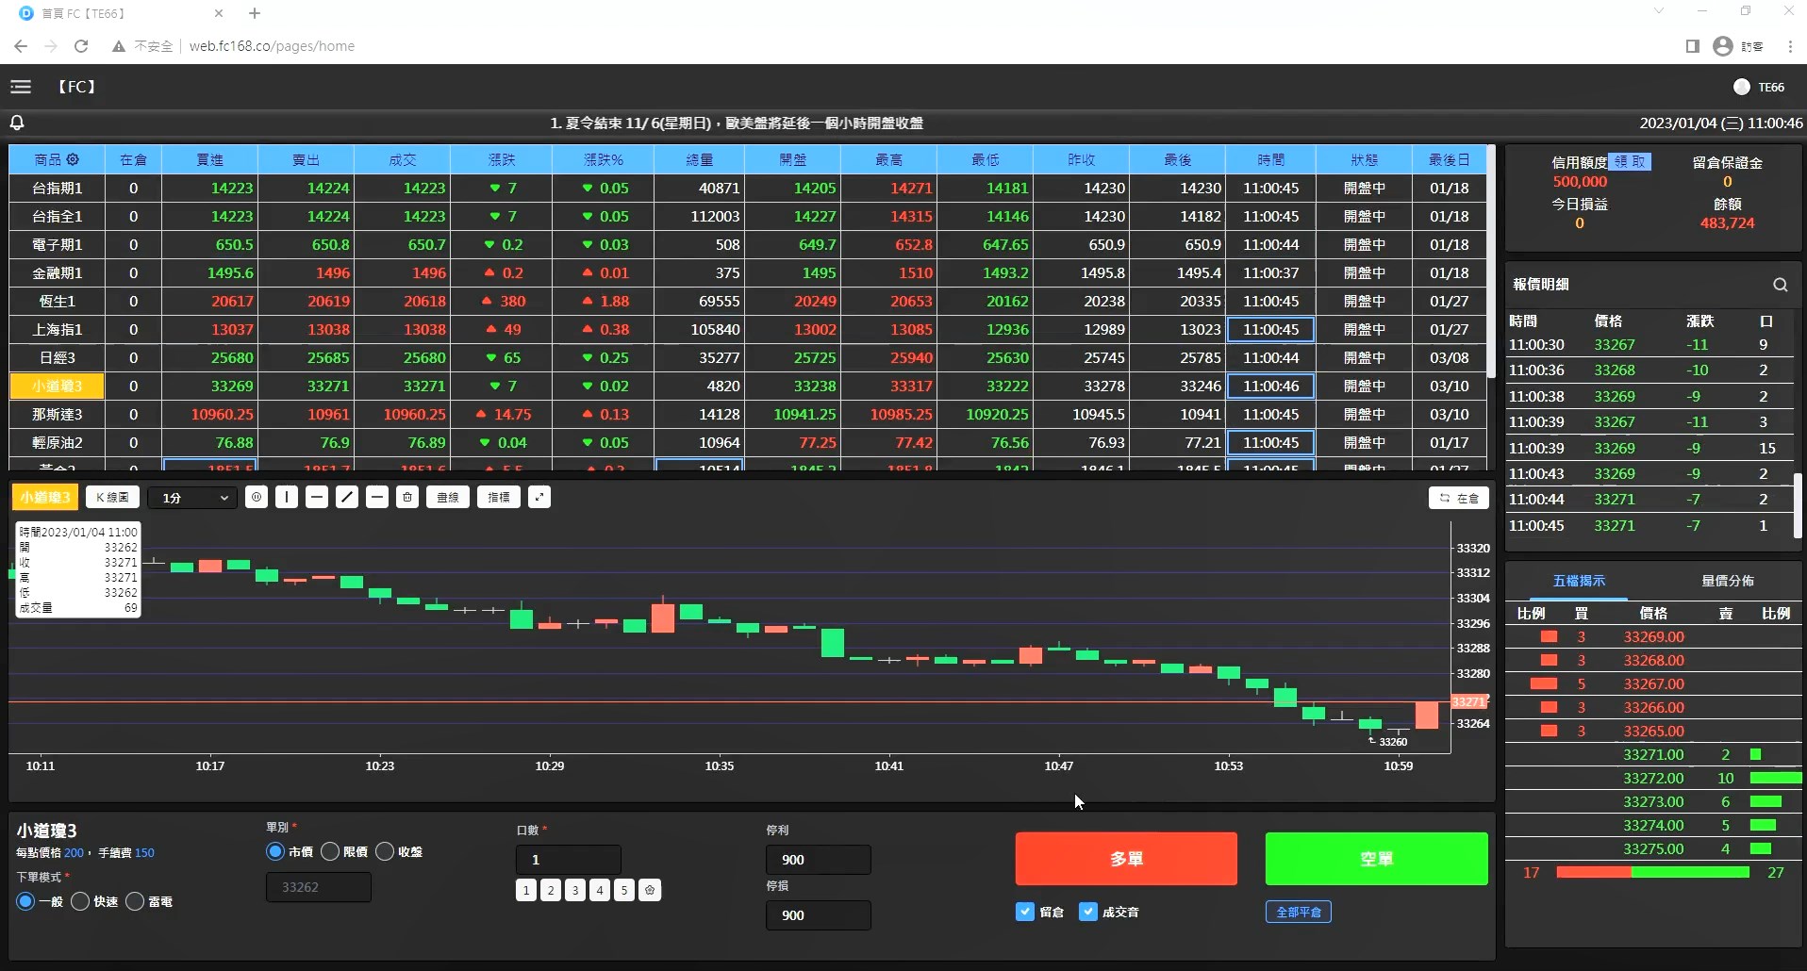The image size is (1807, 971).
Task: Click the 多單 buy button
Action: [x=1126, y=859]
